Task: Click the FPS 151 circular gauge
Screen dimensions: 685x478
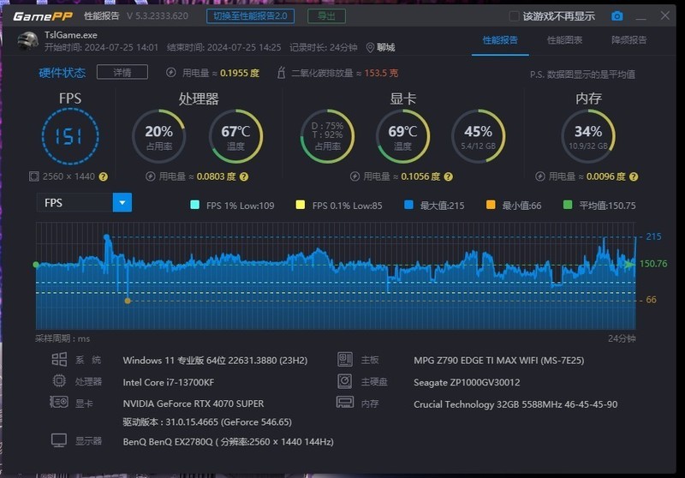Action: [70, 136]
